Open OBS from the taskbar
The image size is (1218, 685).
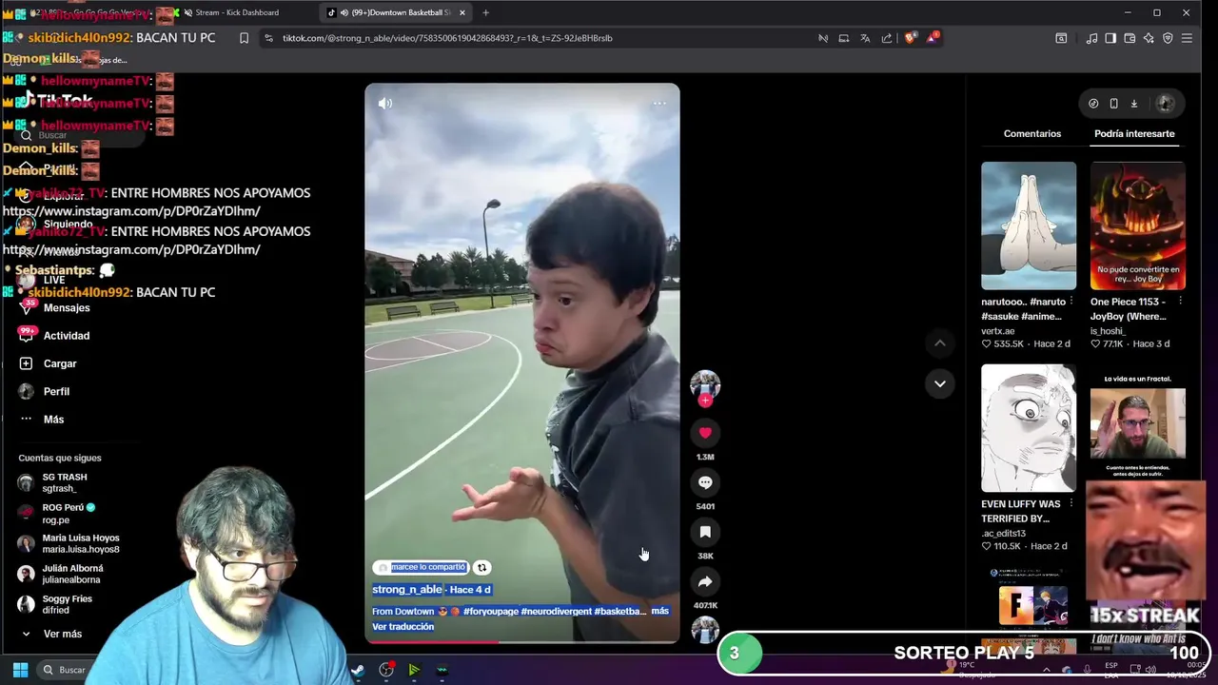point(385,670)
